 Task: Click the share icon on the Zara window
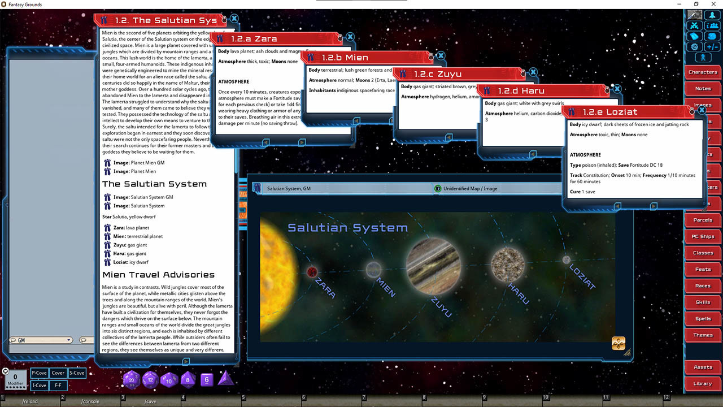click(340, 38)
